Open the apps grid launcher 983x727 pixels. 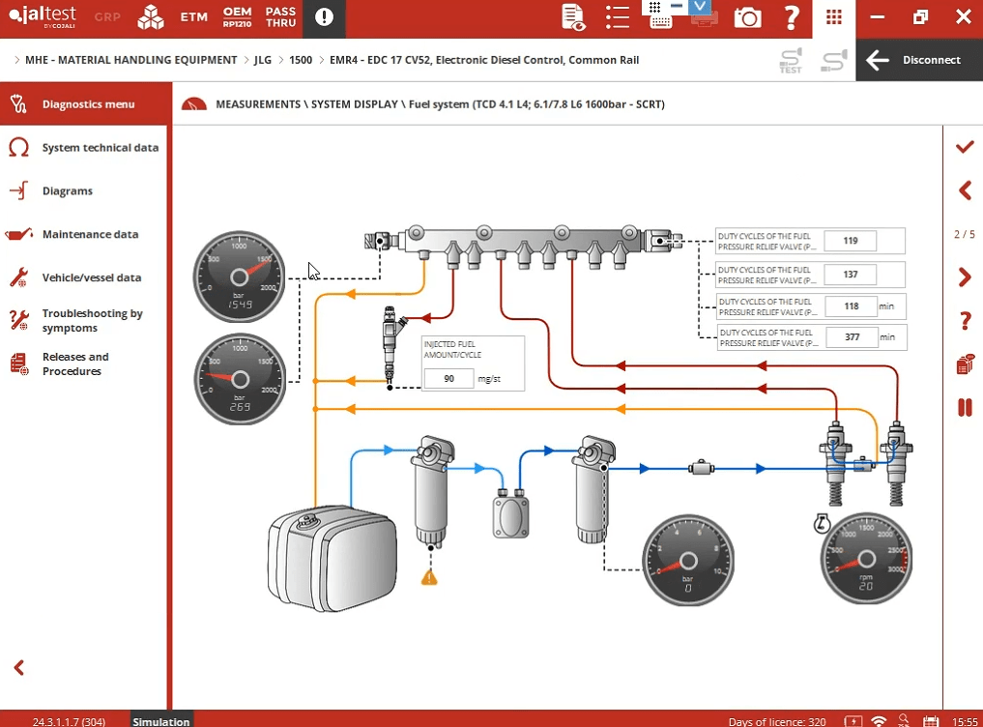[x=833, y=17]
